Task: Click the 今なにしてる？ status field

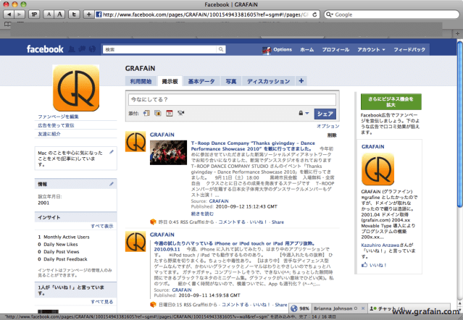Action: click(232, 100)
